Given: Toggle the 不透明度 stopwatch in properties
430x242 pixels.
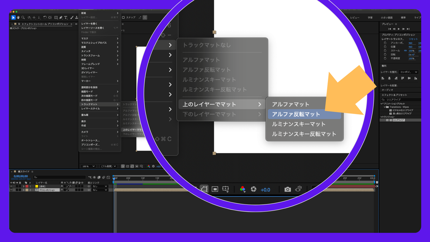Looking at the screenshot, I should pos(385,58).
